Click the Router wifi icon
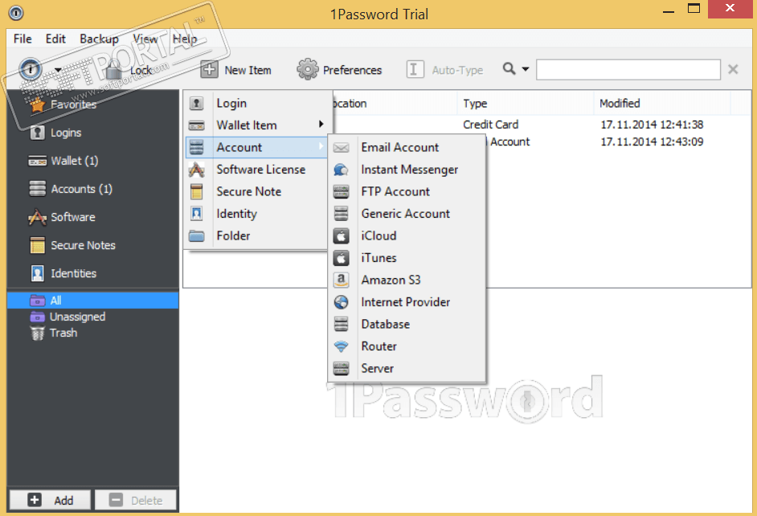The image size is (757, 516). (342, 346)
